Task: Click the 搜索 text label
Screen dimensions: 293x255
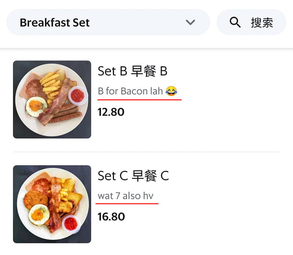Action: click(262, 23)
